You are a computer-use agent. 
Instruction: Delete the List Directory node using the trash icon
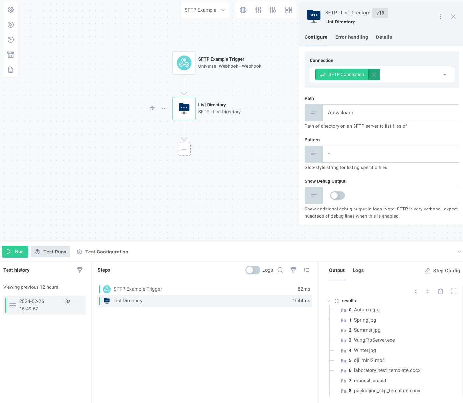(152, 108)
